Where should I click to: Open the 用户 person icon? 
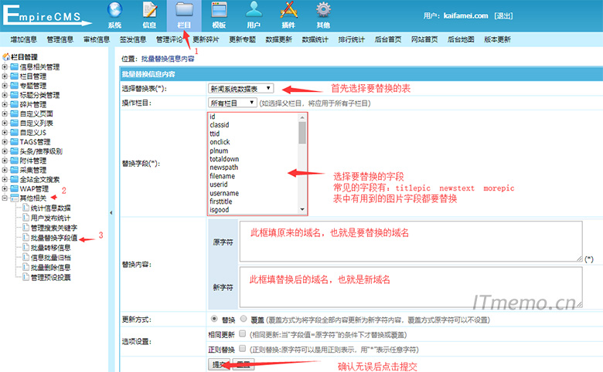[x=254, y=10]
